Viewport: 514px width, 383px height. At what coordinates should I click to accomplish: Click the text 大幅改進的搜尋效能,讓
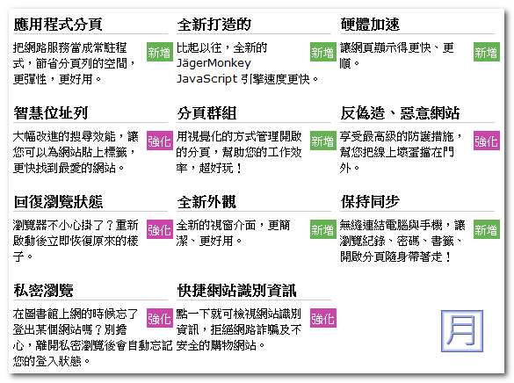point(76,137)
